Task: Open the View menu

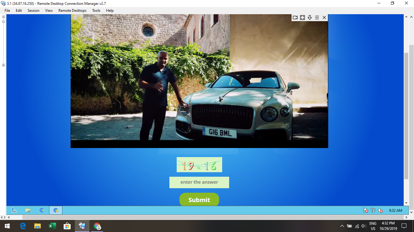Action: [49, 10]
